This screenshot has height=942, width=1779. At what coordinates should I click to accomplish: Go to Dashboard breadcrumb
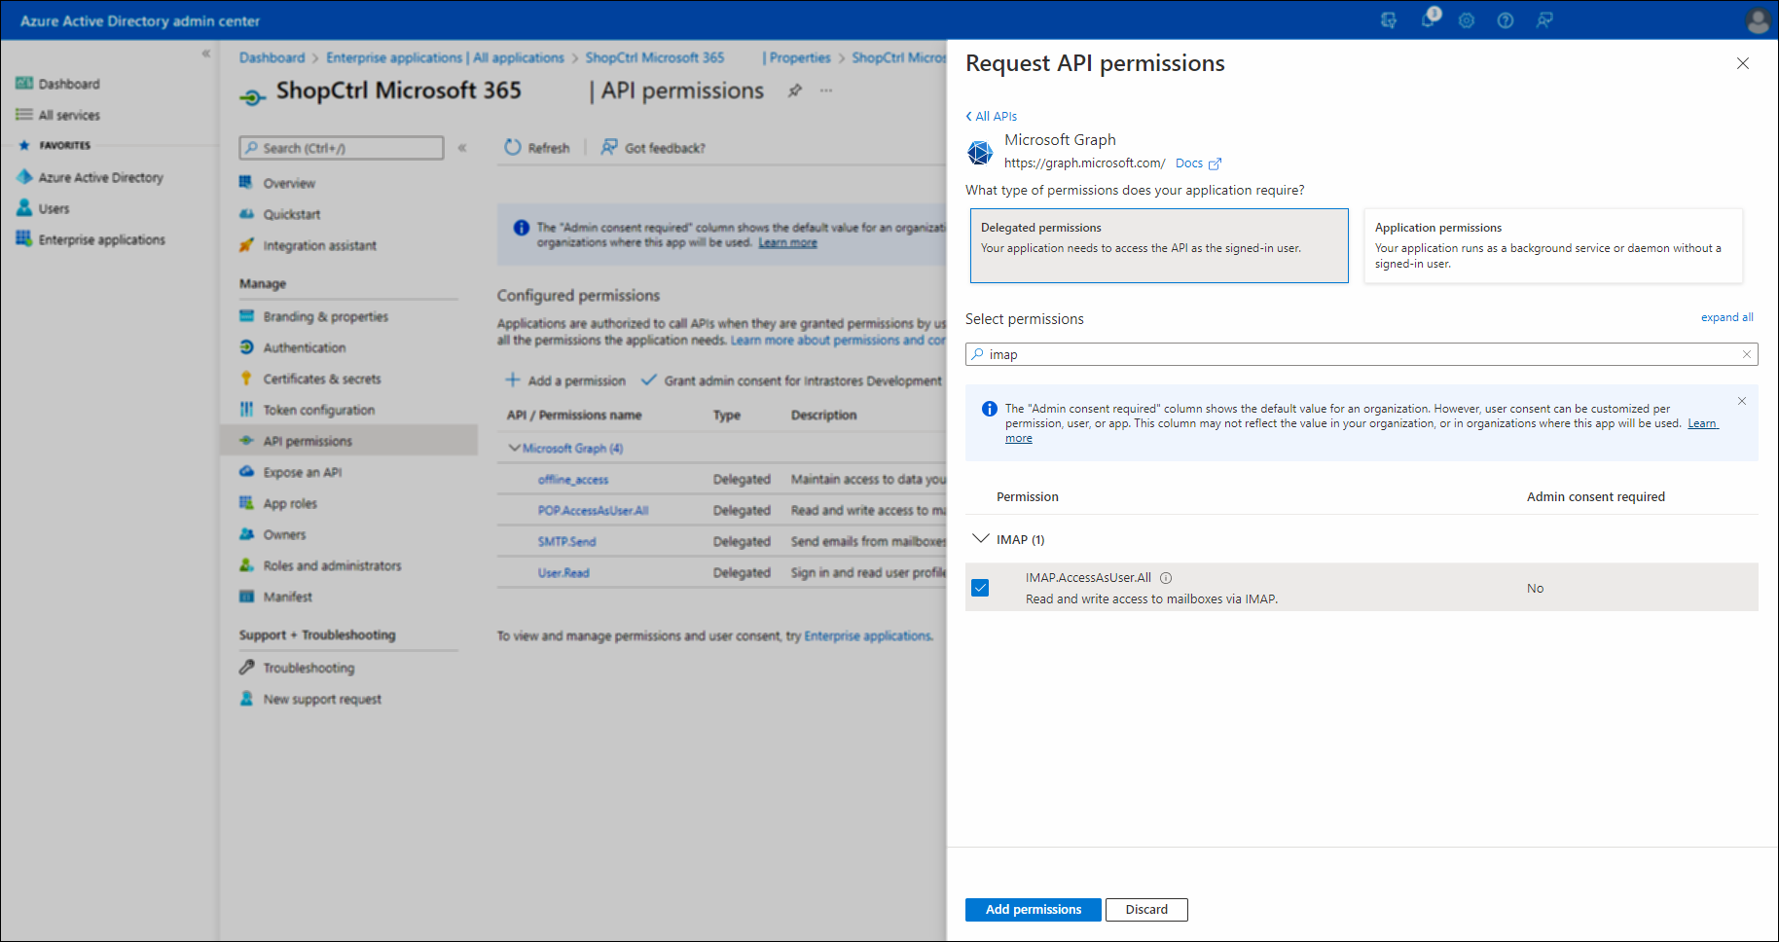[x=272, y=57]
